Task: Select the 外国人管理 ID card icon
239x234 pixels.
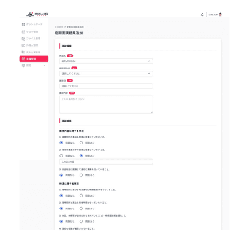Action: (x=23, y=45)
